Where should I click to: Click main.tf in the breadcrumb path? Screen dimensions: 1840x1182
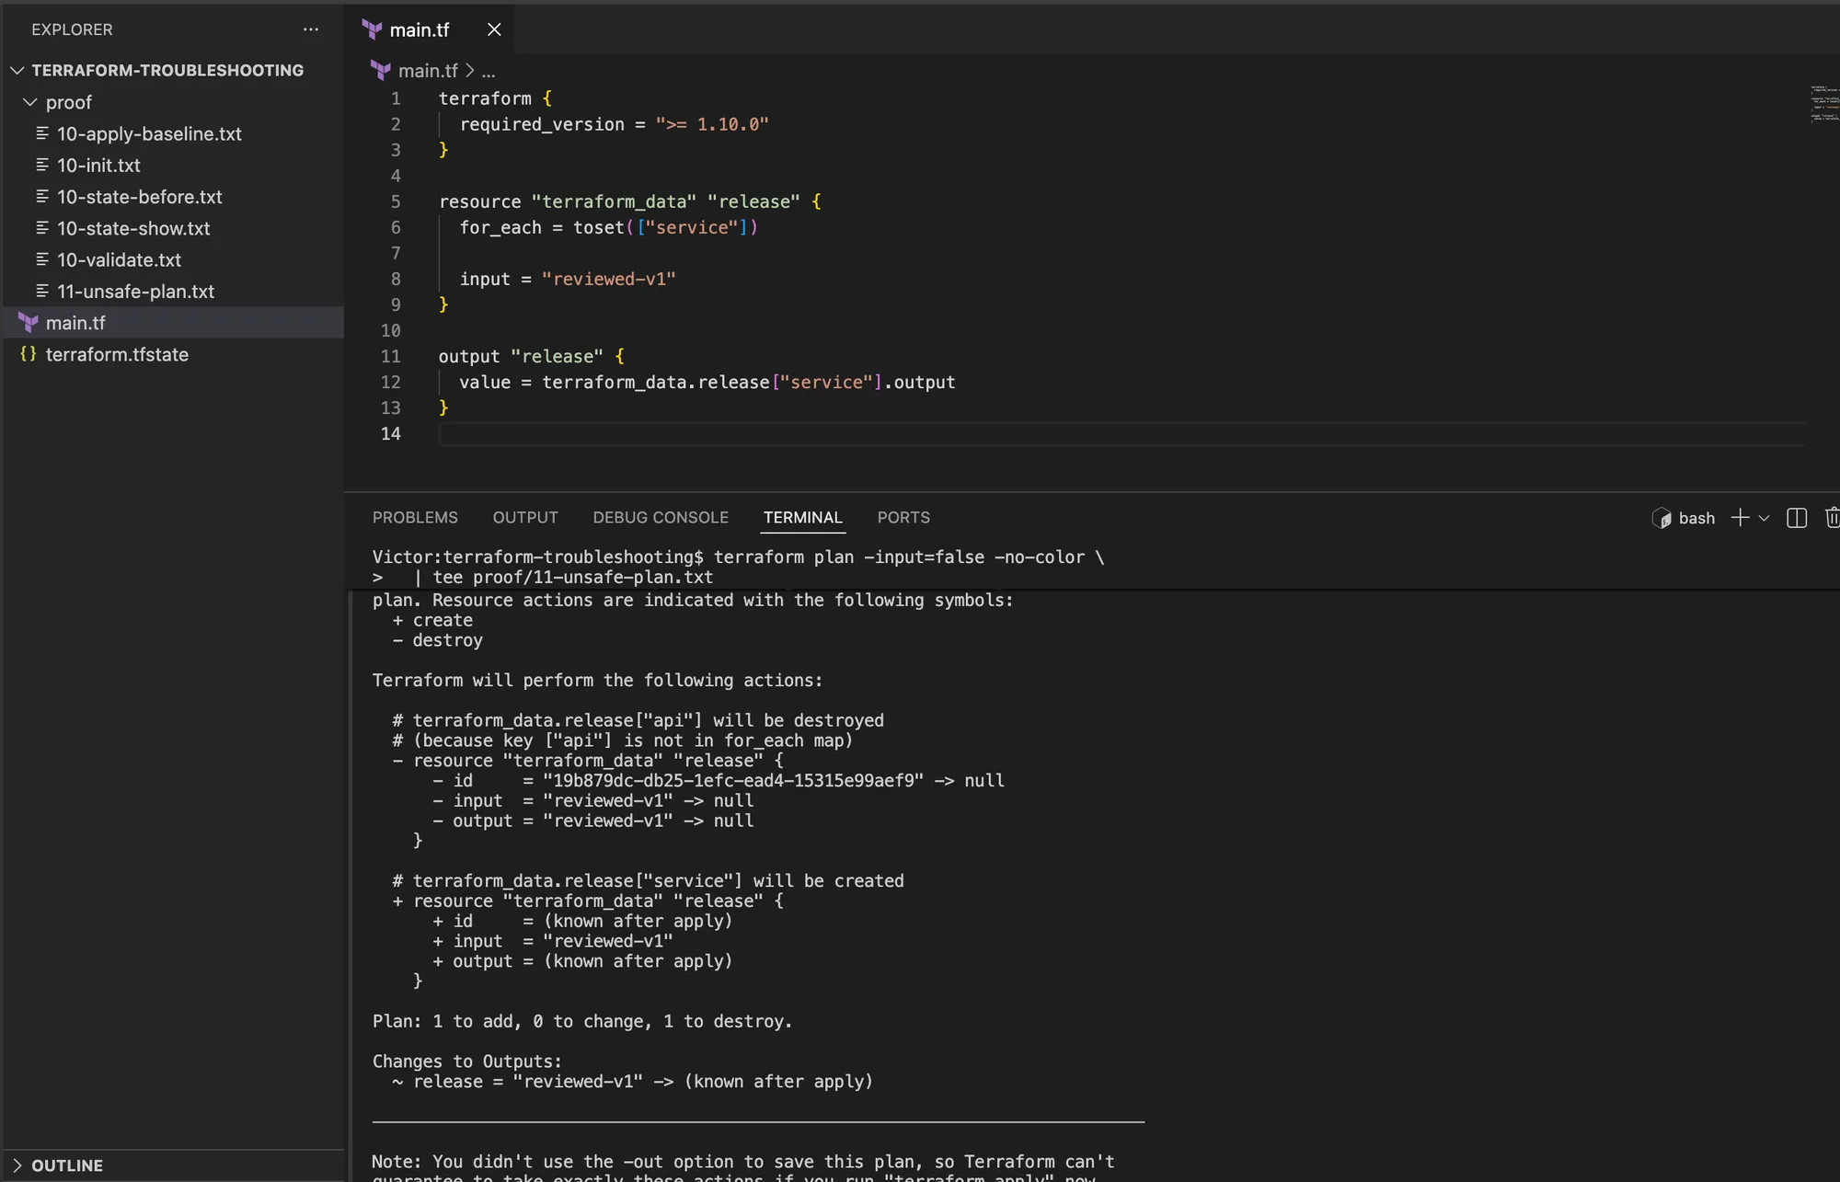(x=428, y=71)
